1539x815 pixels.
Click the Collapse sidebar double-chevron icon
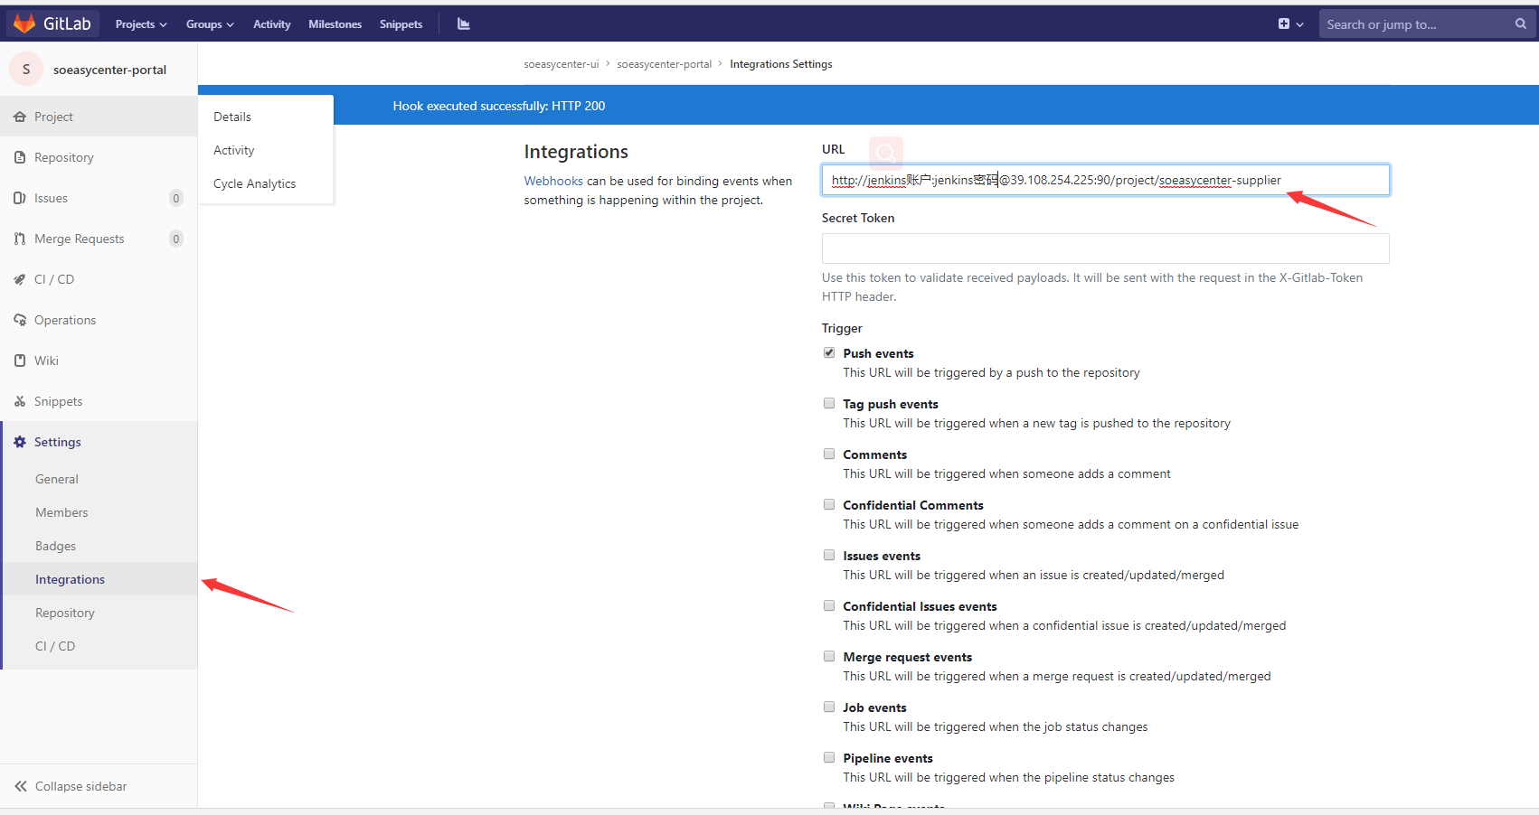click(21, 786)
